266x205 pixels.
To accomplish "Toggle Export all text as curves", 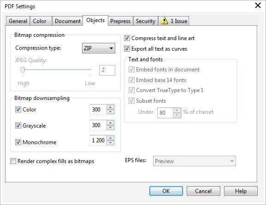I will pyautogui.click(x=127, y=49).
